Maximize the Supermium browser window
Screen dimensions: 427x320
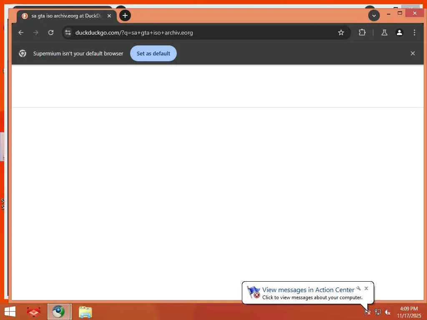coord(400,13)
